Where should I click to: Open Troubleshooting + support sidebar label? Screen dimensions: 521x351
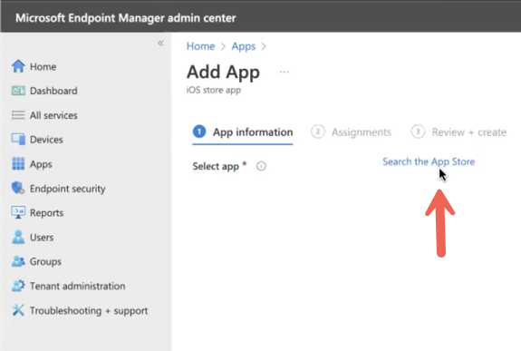tap(89, 311)
